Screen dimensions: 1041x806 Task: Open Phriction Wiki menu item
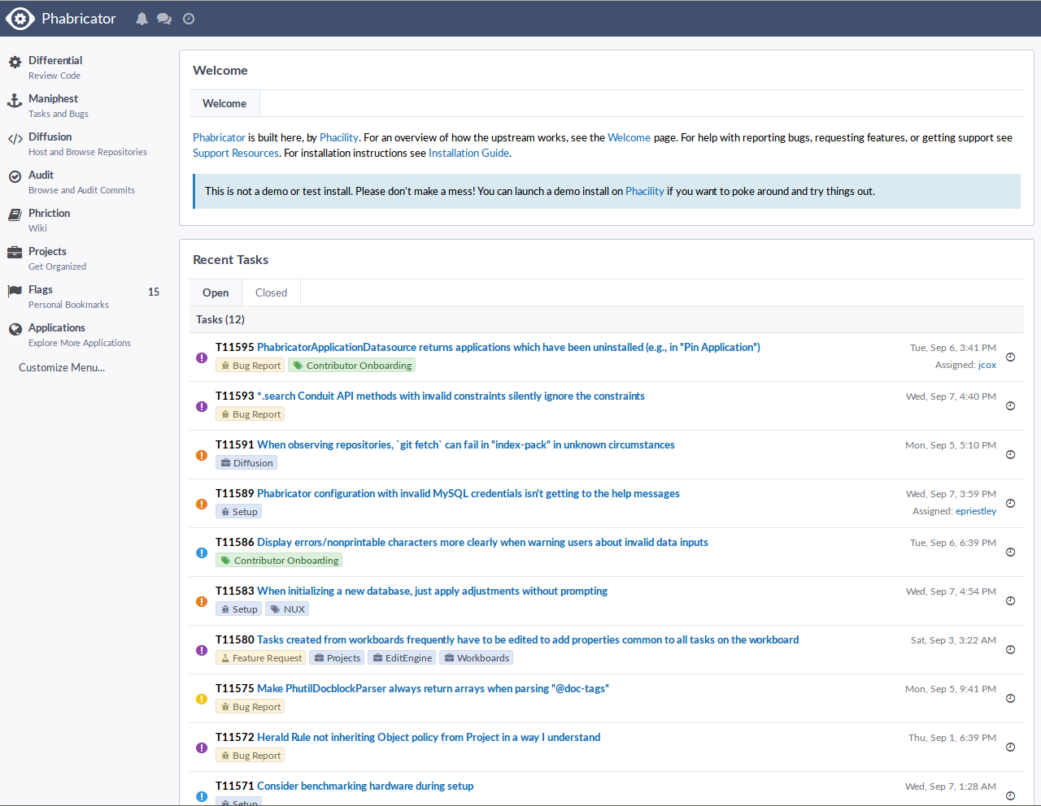coord(49,220)
